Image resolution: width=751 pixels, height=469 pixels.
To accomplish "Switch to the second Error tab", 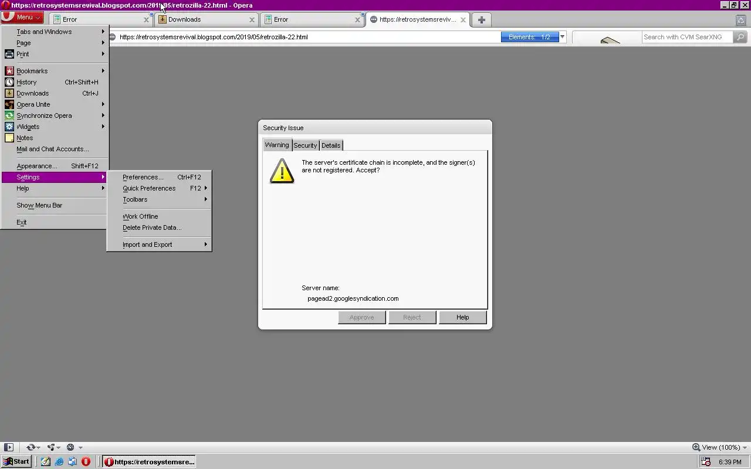I will [x=312, y=19].
